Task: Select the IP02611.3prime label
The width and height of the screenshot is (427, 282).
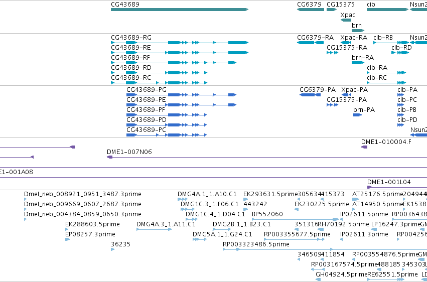Action: click(364, 235)
